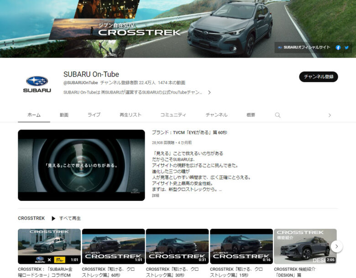
Task: Open the コミュニティ tab
Action: coord(173,115)
